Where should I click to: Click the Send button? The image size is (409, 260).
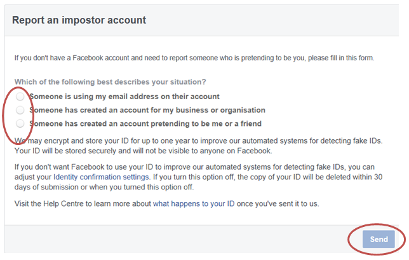tap(379, 238)
